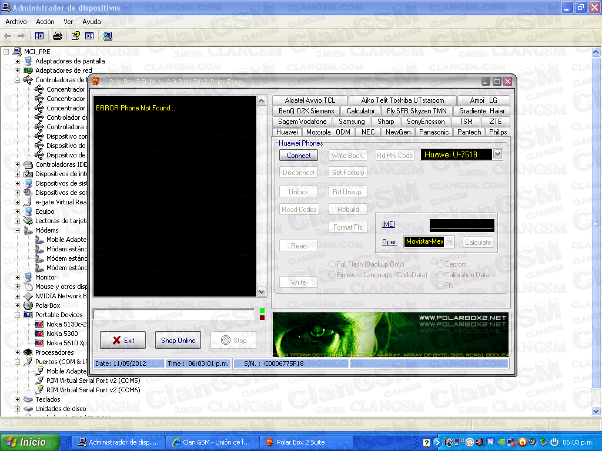This screenshot has width=602, height=451.
Task: Select RIM Virtual Serial Port v2 (COM6)
Action: tap(93, 390)
